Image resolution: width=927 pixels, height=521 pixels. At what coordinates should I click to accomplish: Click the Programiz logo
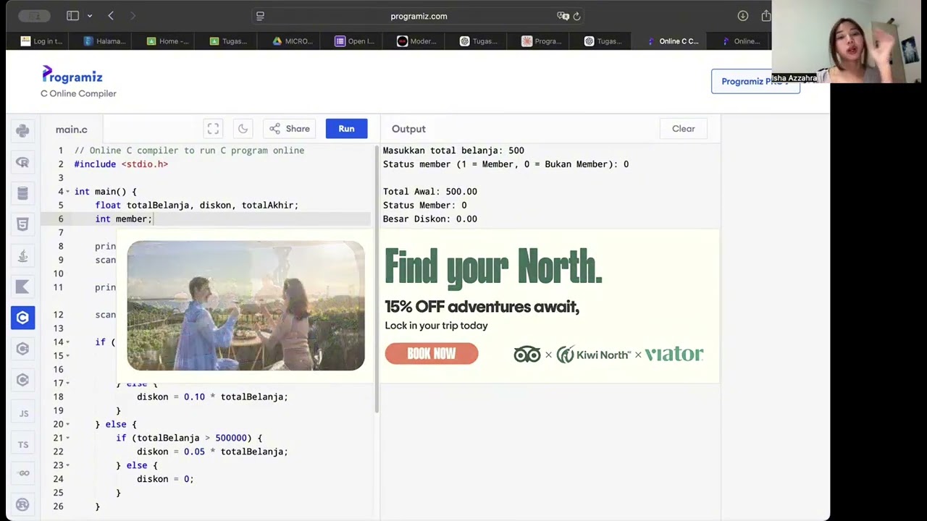coord(72,75)
